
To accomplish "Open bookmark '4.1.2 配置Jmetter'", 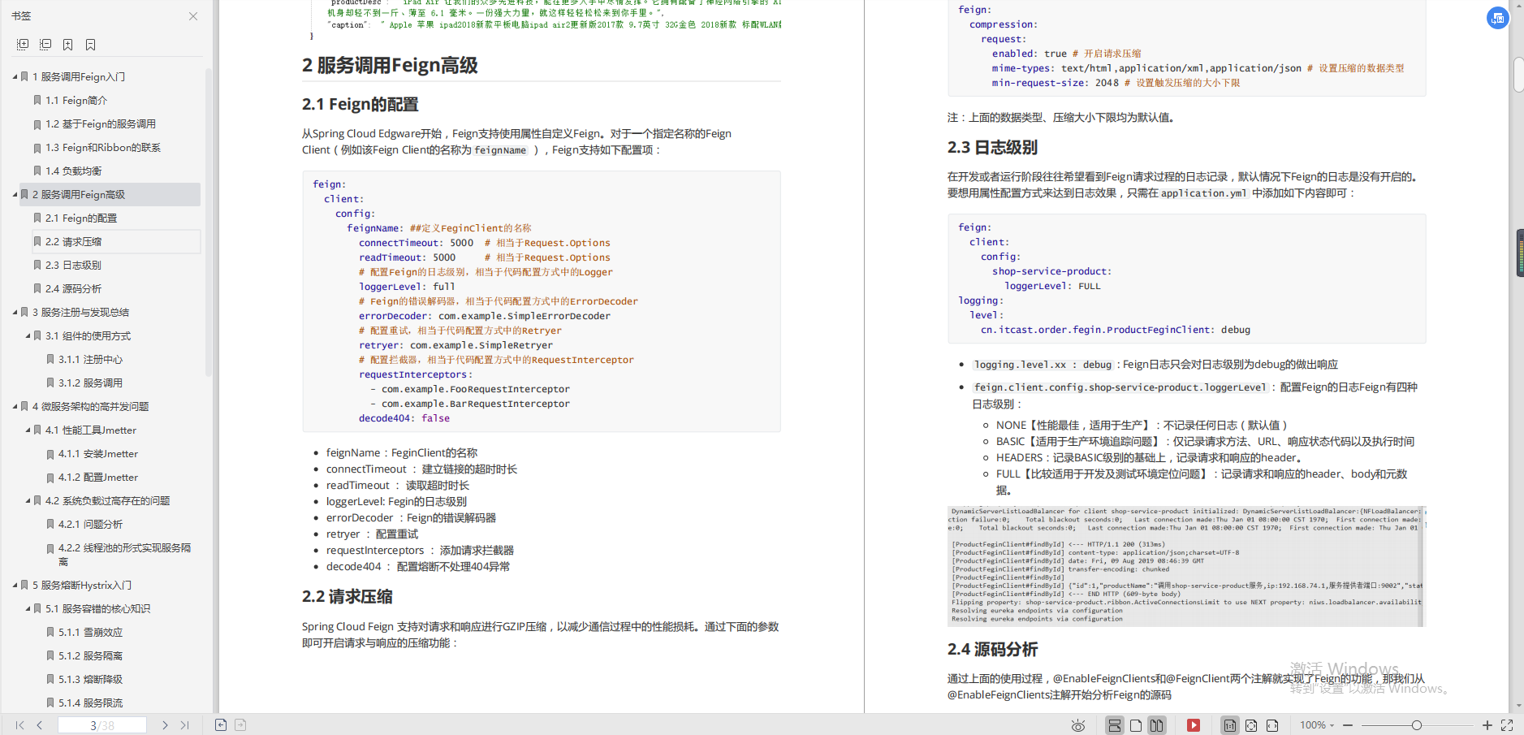I will click(98, 477).
